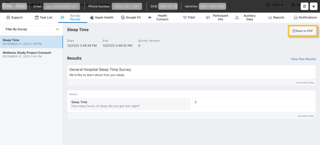Click the Task List calendar icon
The image size is (320, 145).
(37, 17)
